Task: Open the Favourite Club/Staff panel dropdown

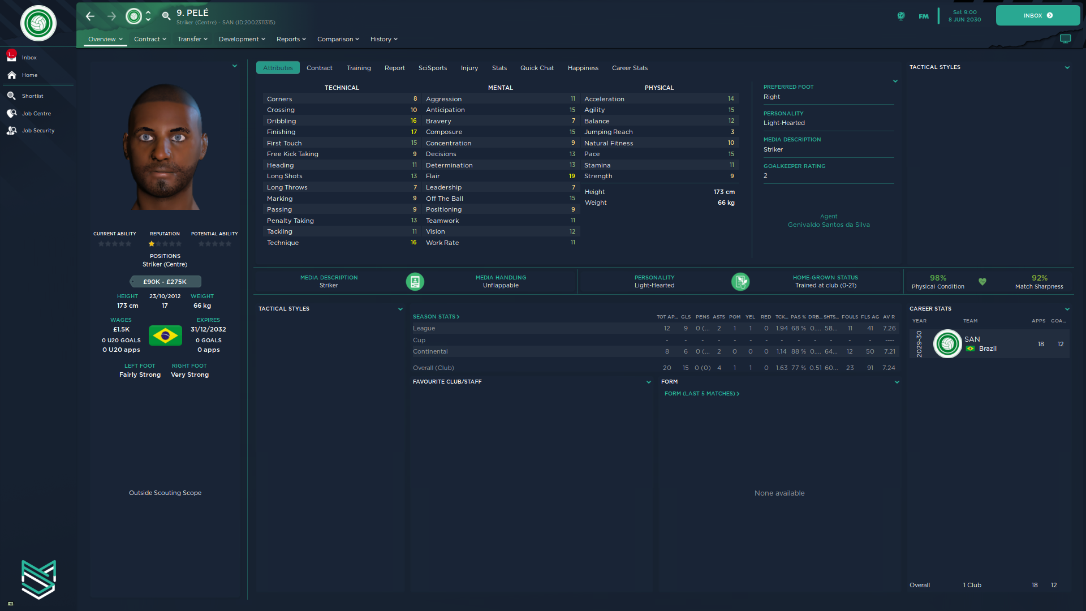Action: 648,382
